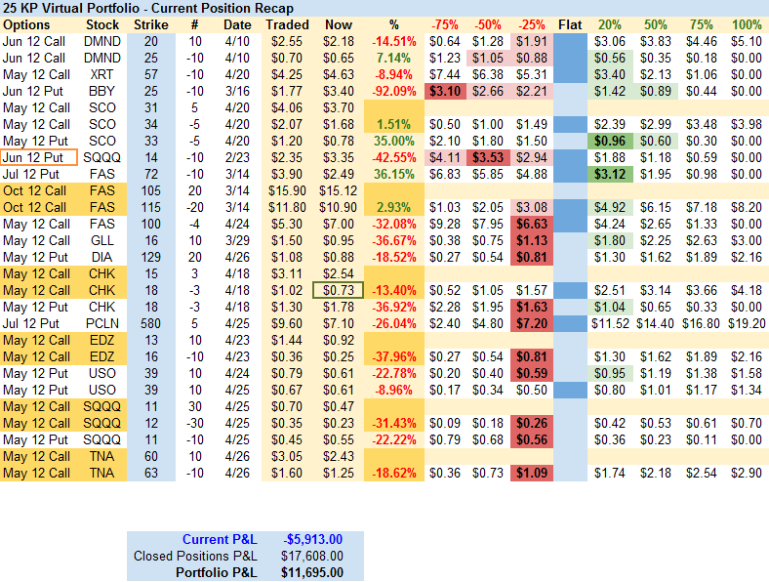Click the Strike column header

point(149,24)
